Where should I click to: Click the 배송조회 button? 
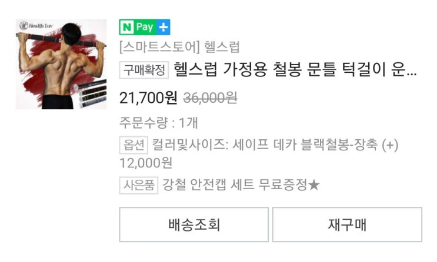194,224
